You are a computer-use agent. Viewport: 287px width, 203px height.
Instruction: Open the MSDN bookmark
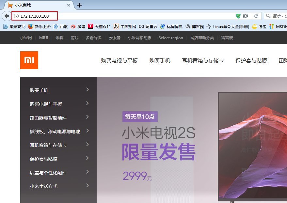coord(278,26)
